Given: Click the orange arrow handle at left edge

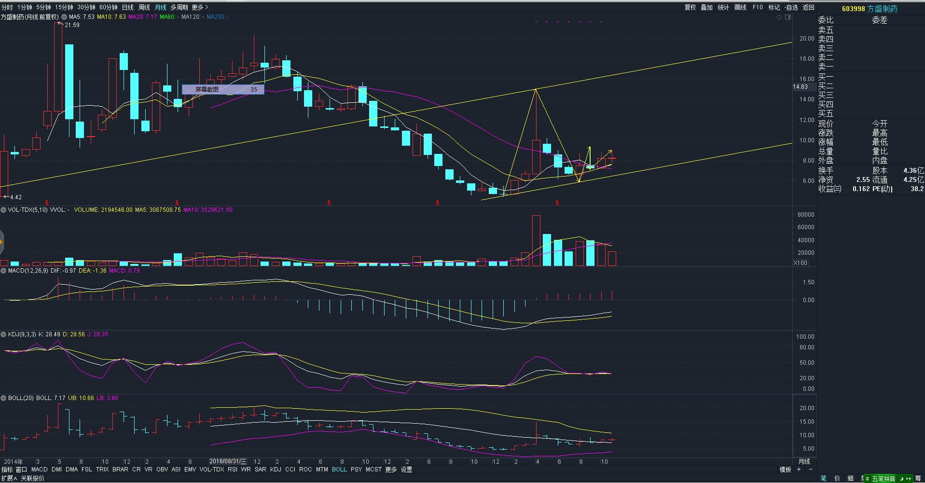Looking at the screenshot, I should (x=1, y=242).
